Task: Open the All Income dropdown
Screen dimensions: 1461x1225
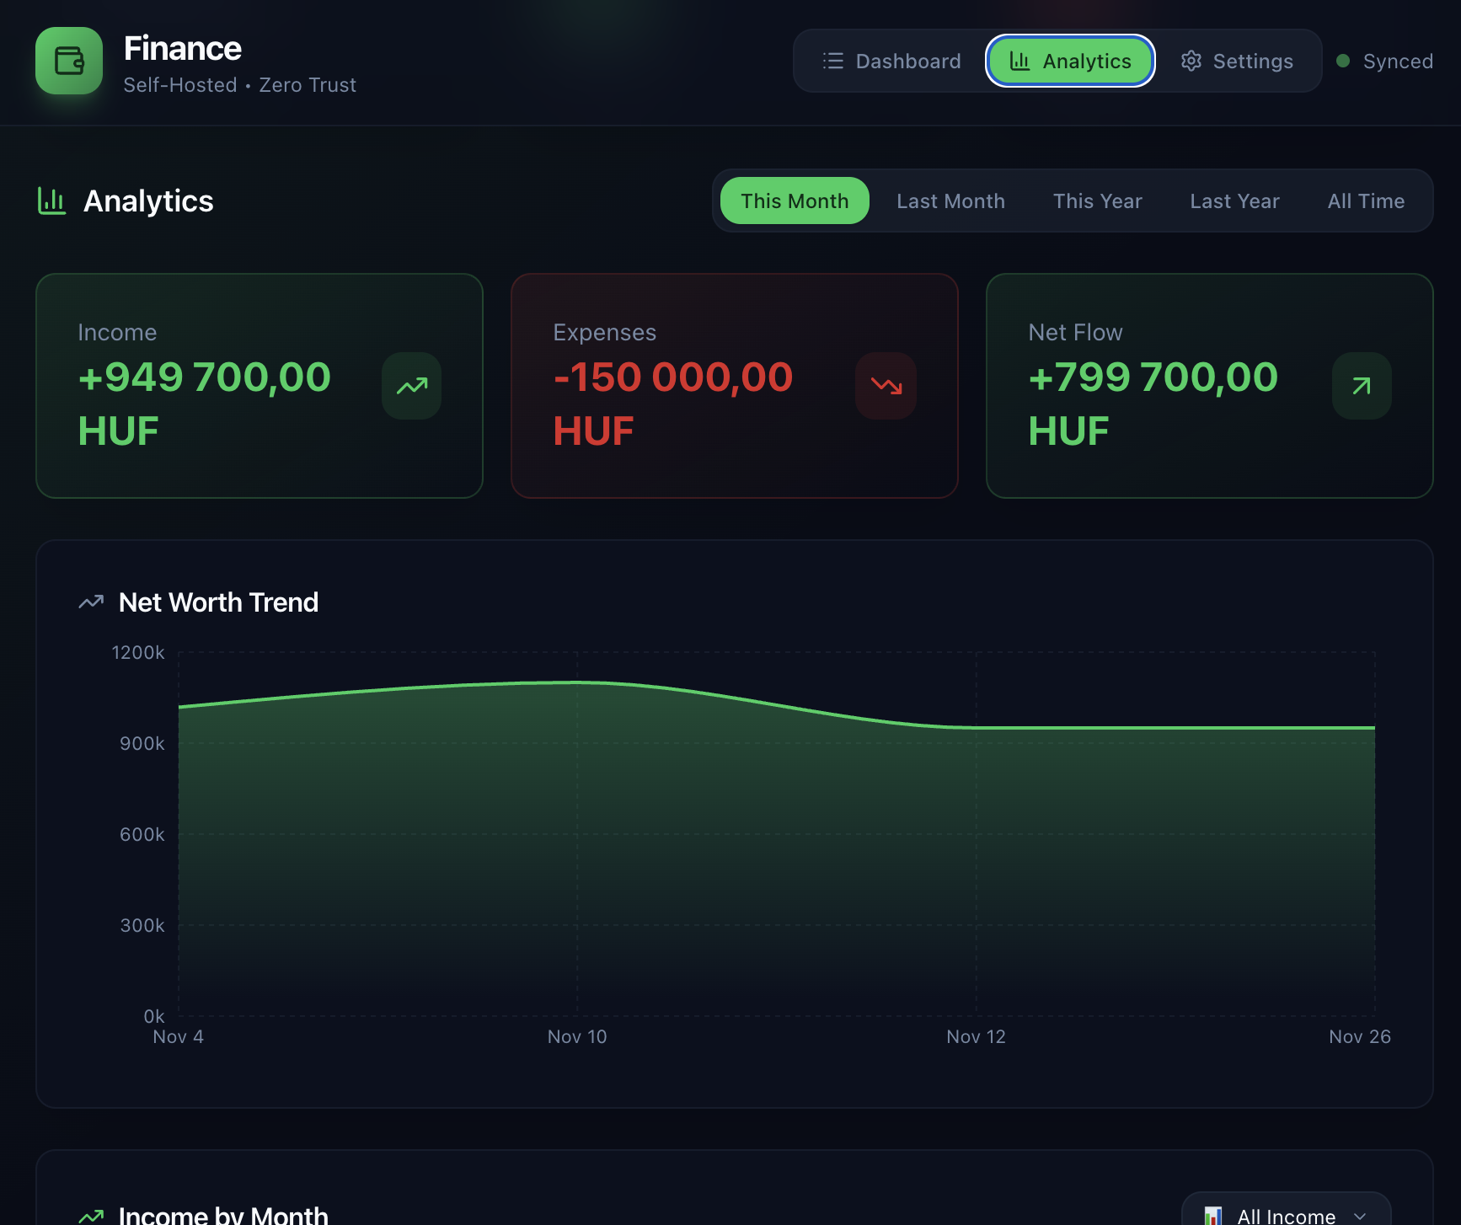Action: pos(1285,1215)
